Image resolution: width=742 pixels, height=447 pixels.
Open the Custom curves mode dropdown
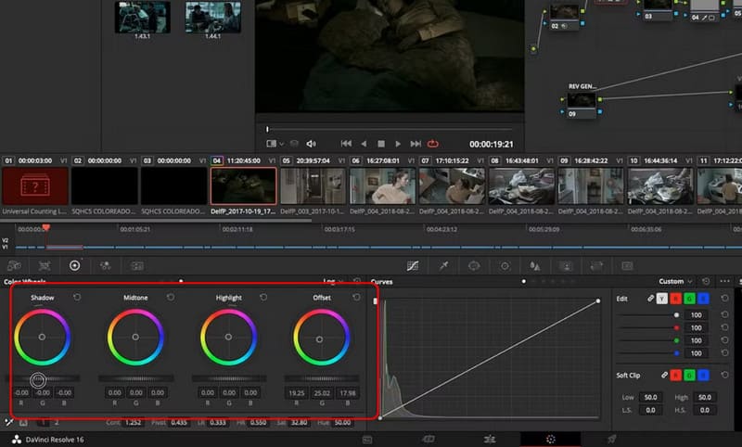click(675, 281)
